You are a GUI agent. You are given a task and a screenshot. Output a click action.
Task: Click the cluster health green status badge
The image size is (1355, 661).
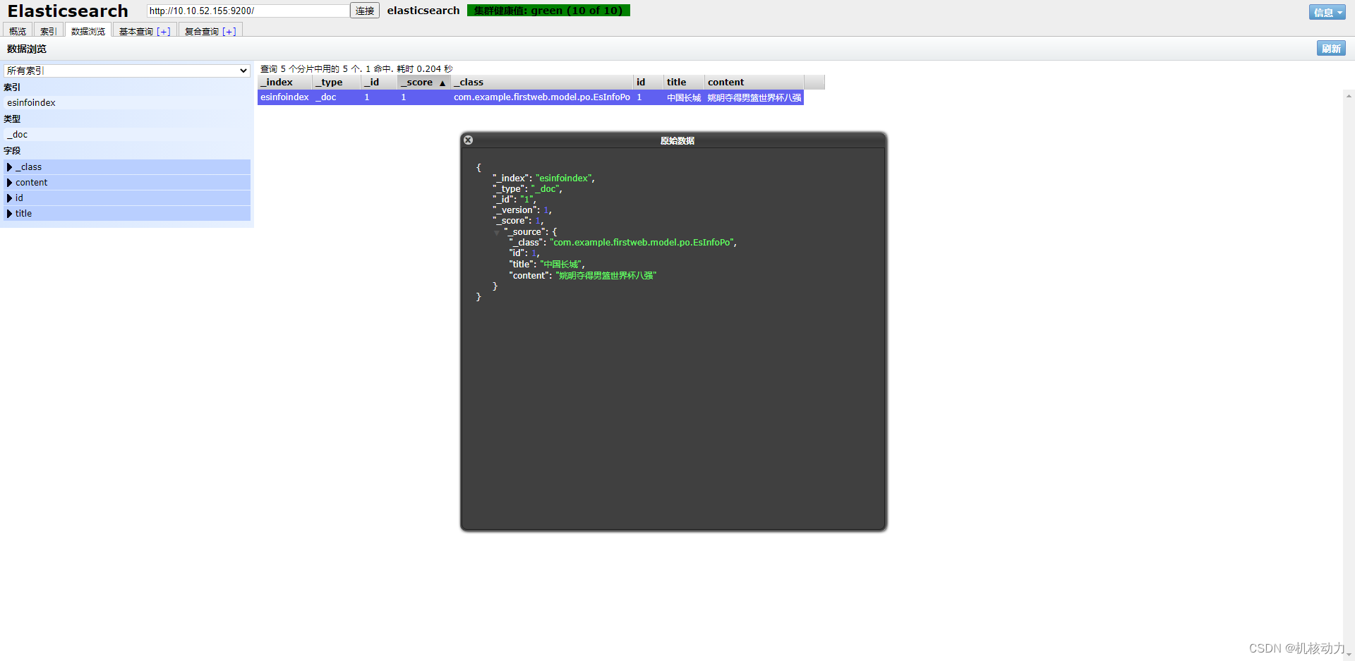pyautogui.click(x=548, y=11)
